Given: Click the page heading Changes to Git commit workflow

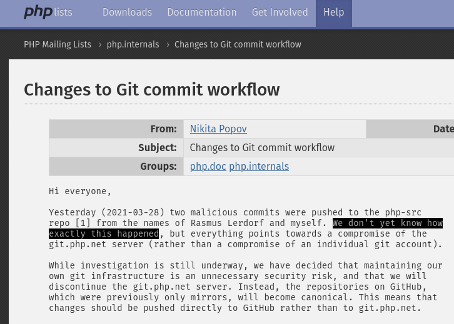Looking at the screenshot, I should [152, 90].
